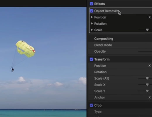Click the Transform Position X field label
The height and width of the screenshot is (117, 152).
[x=149, y=66]
